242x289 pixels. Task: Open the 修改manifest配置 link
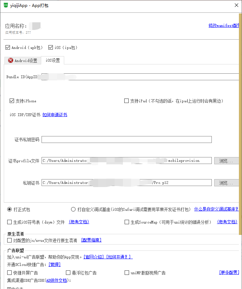[224, 25]
